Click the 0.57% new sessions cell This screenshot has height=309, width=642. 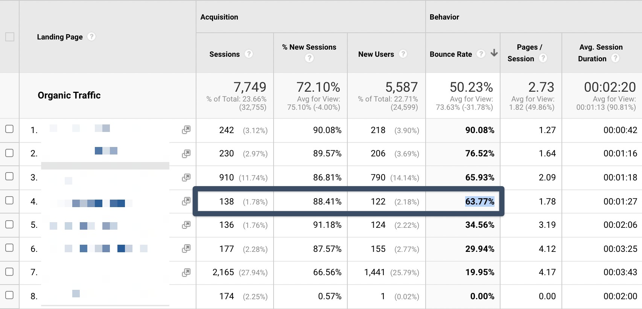[x=330, y=296]
